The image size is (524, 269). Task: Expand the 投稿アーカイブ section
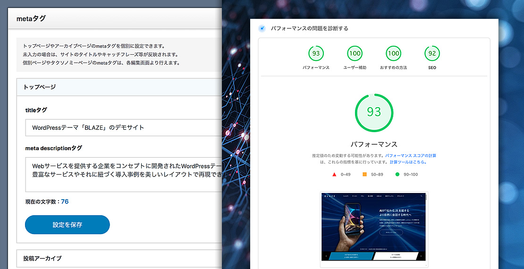click(119, 258)
